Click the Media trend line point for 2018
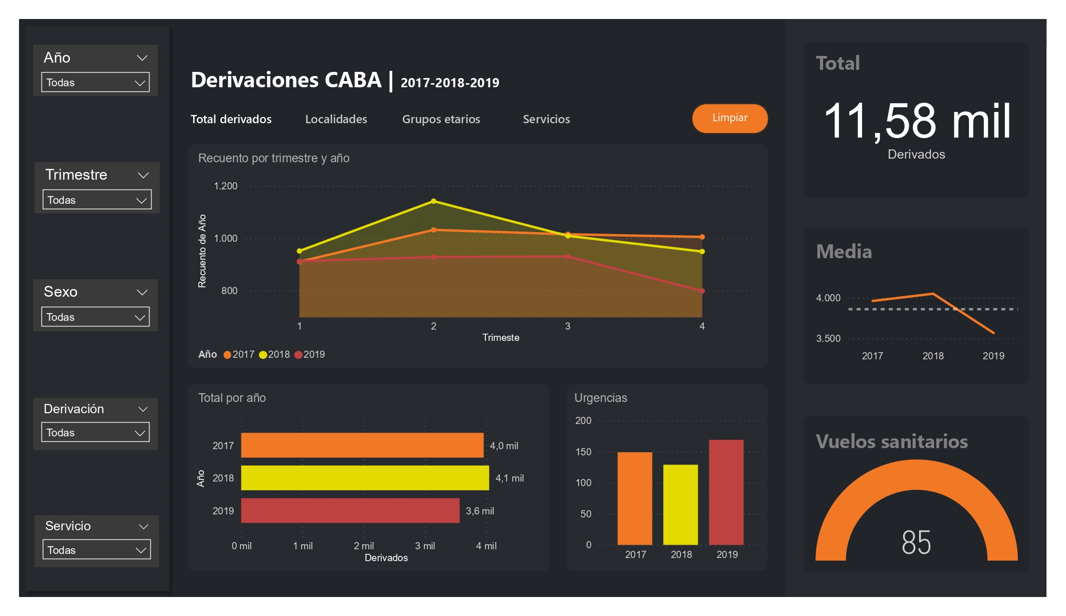The image size is (1066, 616). 932,294
